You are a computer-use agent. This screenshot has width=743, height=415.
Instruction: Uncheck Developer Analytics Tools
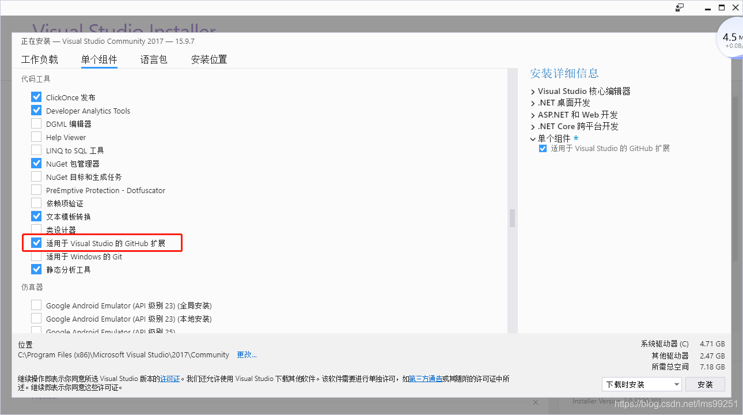tap(36, 111)
